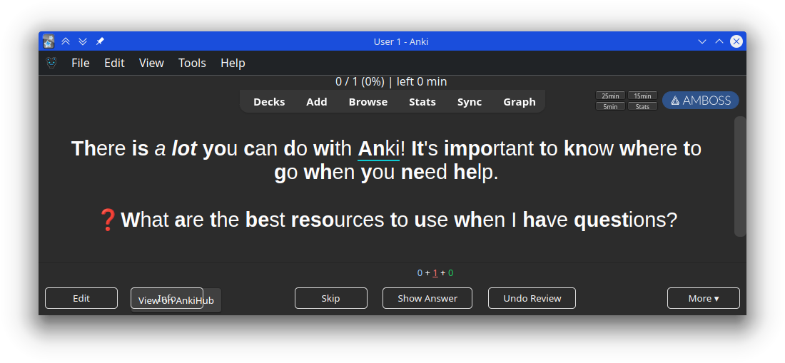
Task: Click Sync in the top toolbar
Action: [470, 102]
